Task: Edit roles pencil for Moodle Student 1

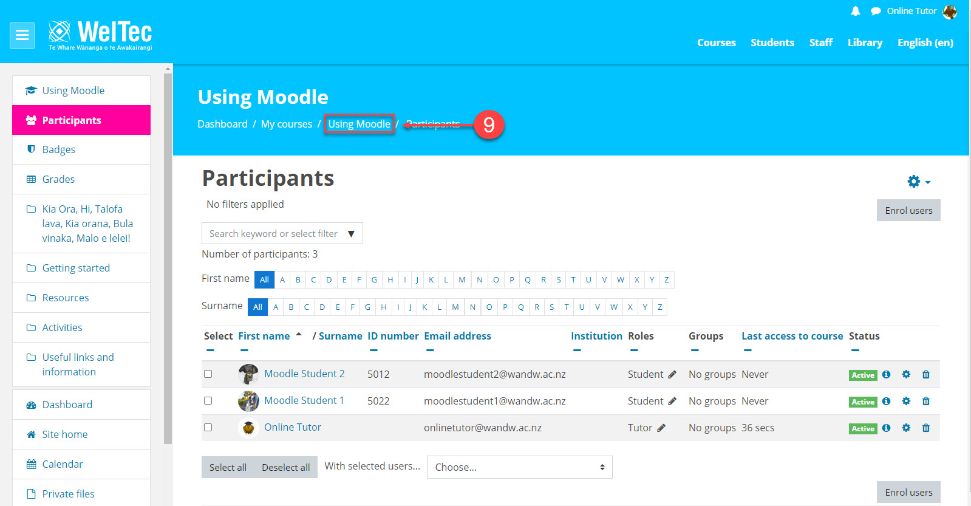Action: [x=672, y=402]
